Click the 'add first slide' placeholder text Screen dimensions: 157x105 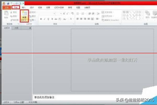[112, 60]
